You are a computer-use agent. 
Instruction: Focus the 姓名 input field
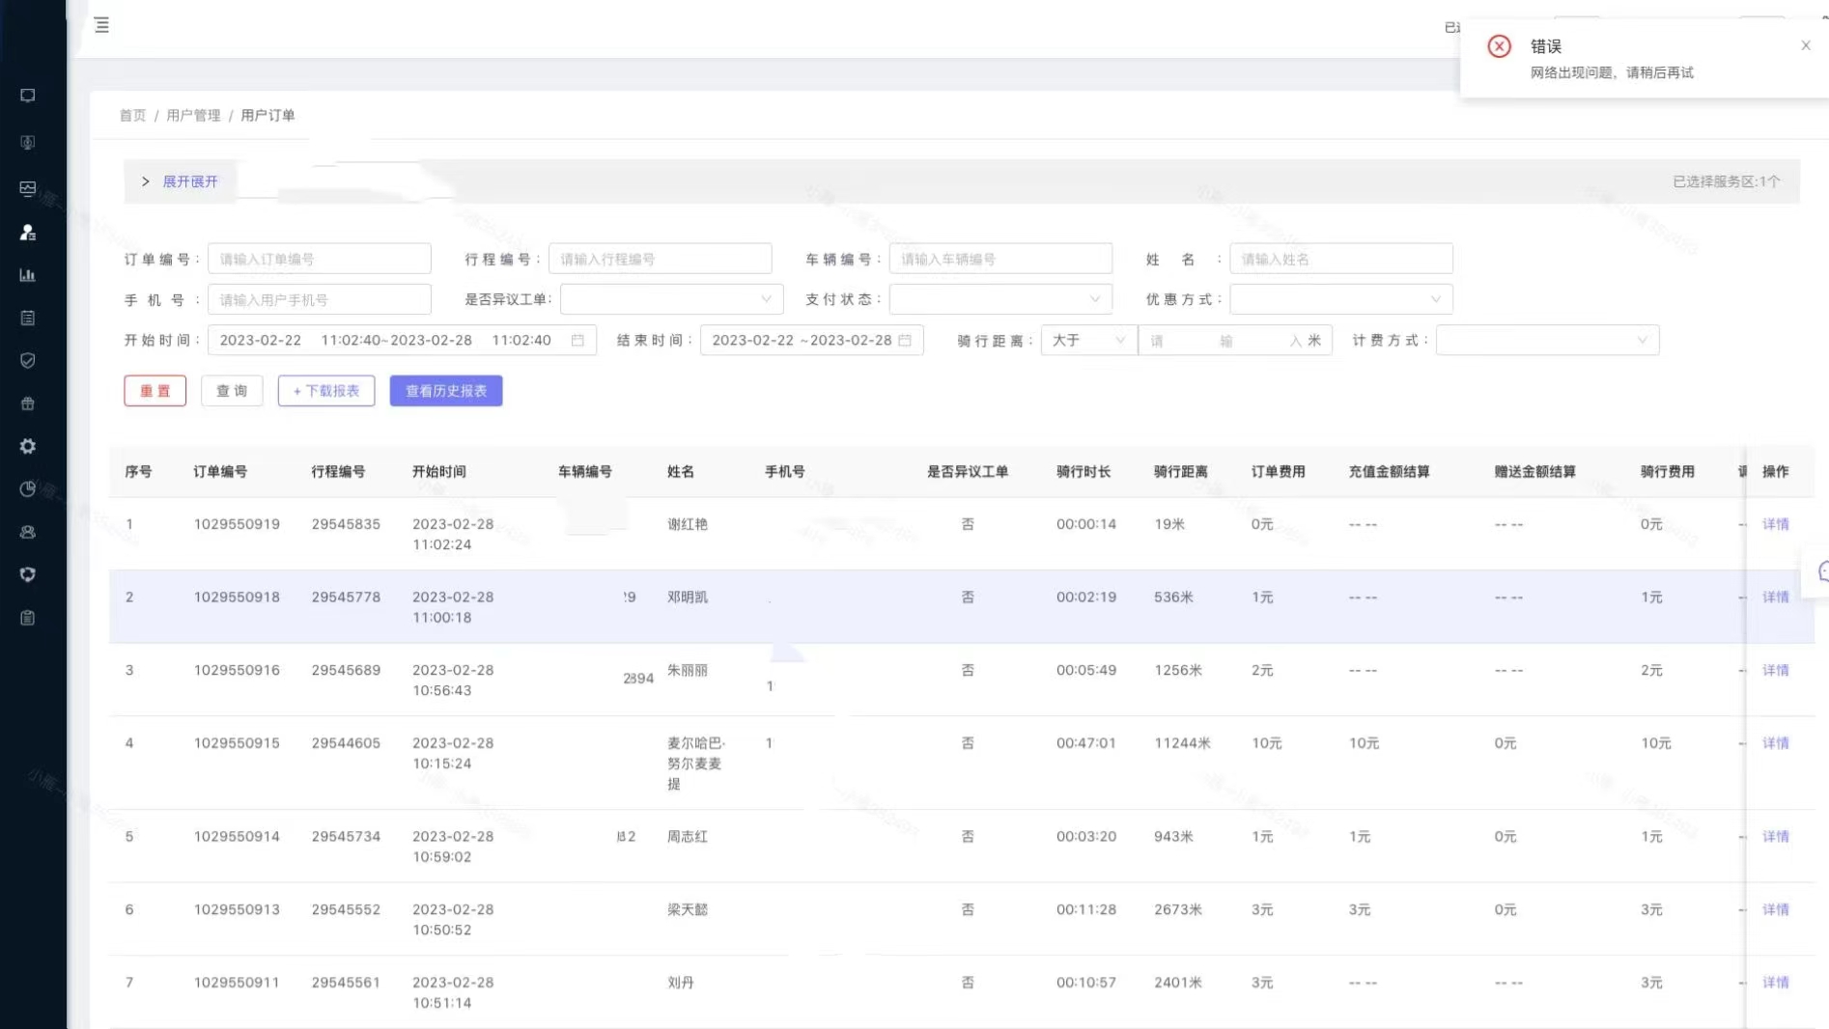coord(1341,259)
